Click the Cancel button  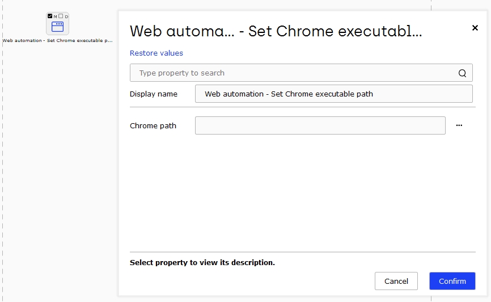(x=396, y=281)
